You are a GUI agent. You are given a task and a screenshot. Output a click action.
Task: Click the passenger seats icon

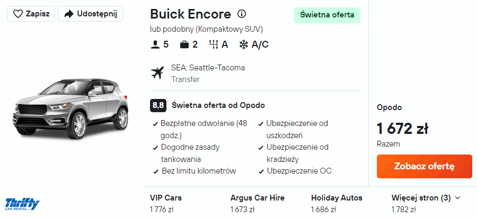[x=155, y=44]
